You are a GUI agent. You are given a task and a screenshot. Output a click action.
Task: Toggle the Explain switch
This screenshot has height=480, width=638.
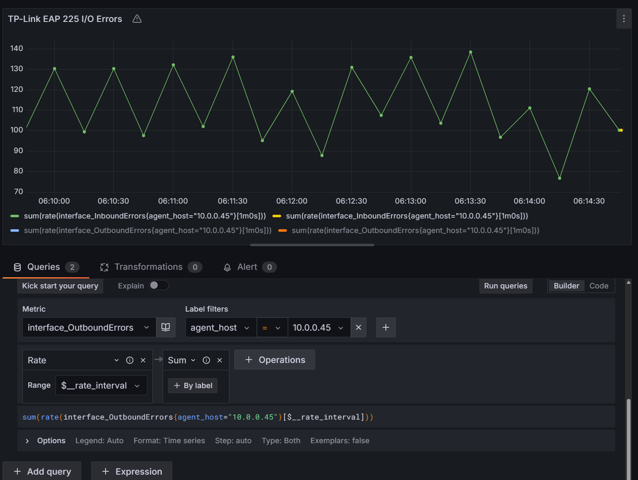click(x=159, y=286)
